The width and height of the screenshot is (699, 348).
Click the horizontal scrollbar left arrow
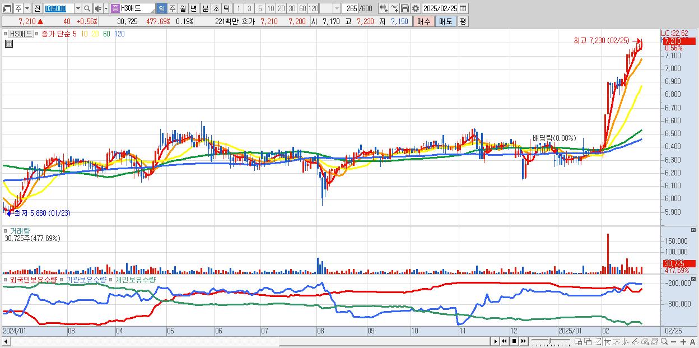point(6,341)
